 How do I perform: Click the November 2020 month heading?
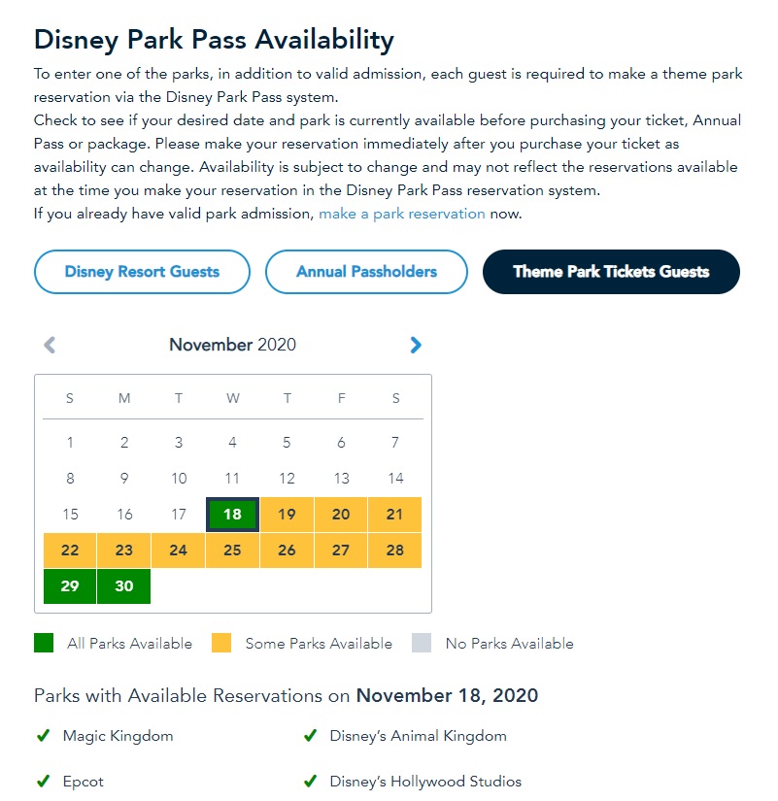232,345
